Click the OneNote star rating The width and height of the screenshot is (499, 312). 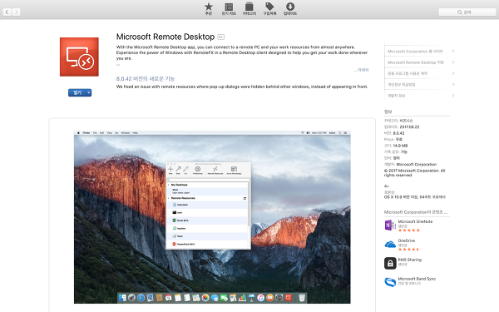click(x=408, y=230)
